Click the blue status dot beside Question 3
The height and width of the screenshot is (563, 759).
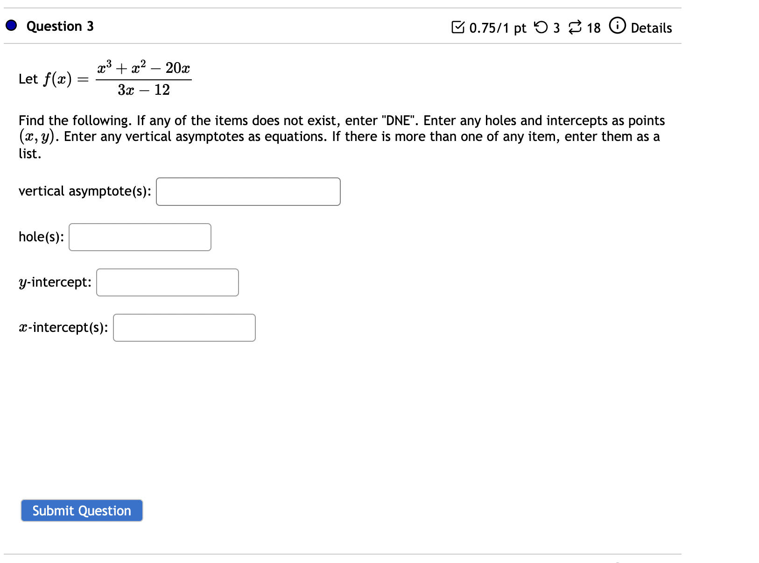[10, 26]
